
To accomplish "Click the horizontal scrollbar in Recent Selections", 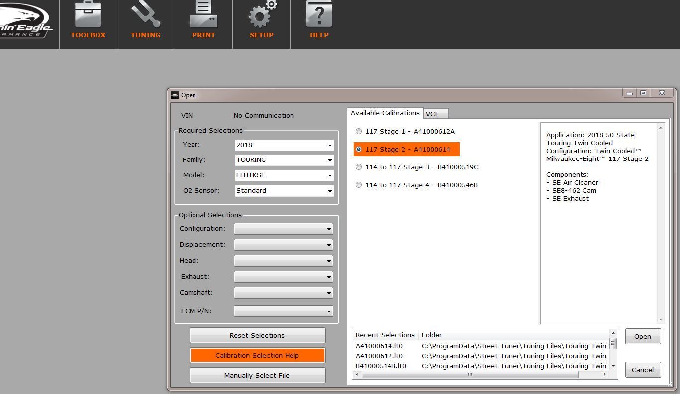I will (x=470, y=375).
